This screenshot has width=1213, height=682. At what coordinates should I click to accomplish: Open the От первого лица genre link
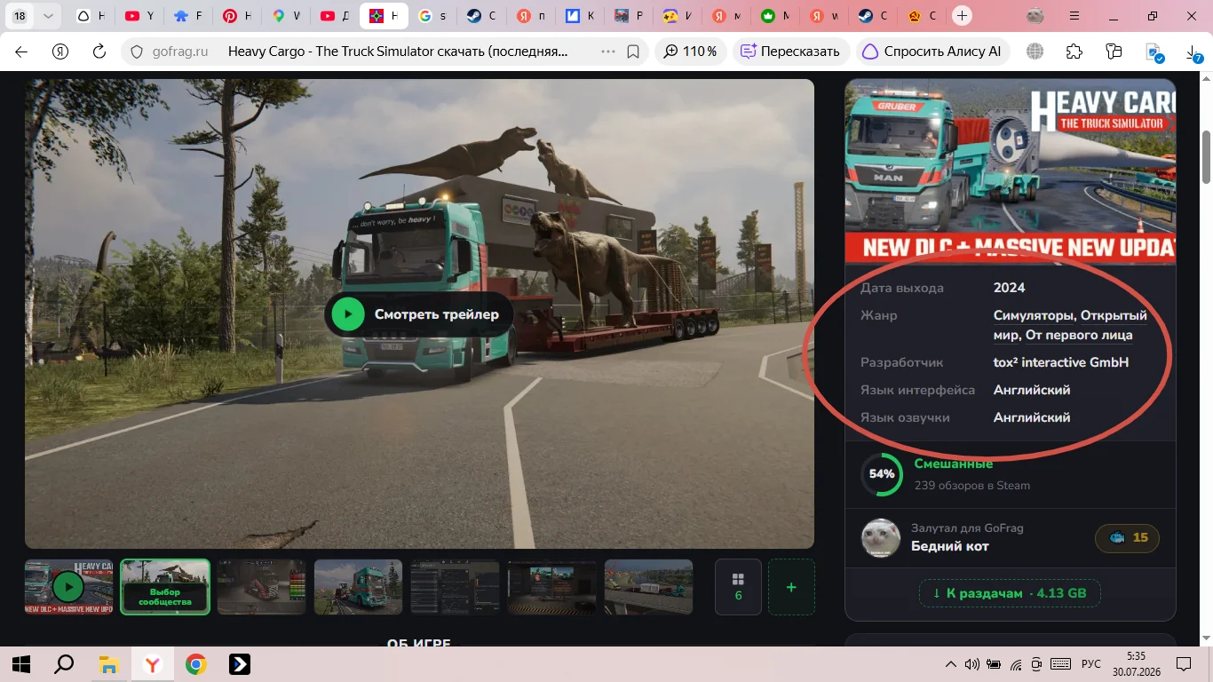coord(1079,336)
